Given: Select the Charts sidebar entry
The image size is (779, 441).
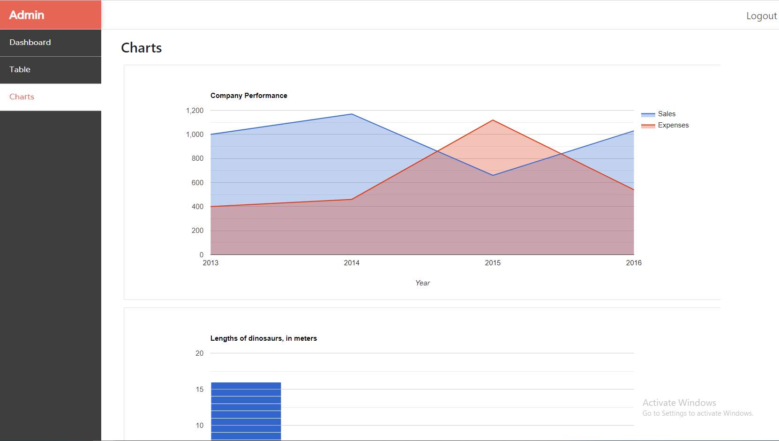Looking at the screenshot, I should (x=22, y=97).
